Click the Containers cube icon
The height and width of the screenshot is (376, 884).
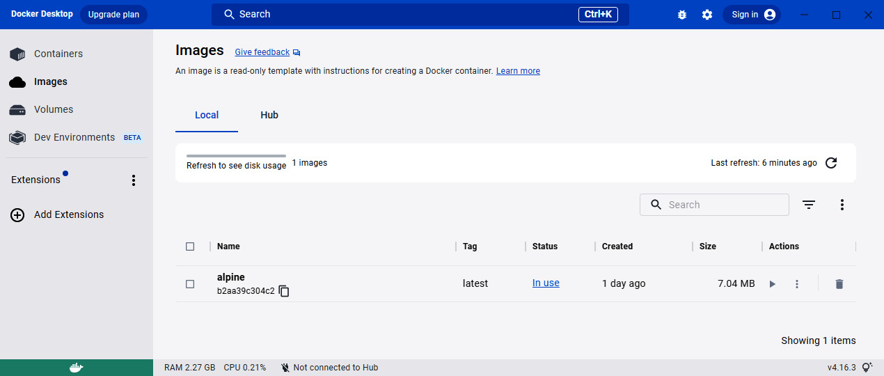point(17,54)
